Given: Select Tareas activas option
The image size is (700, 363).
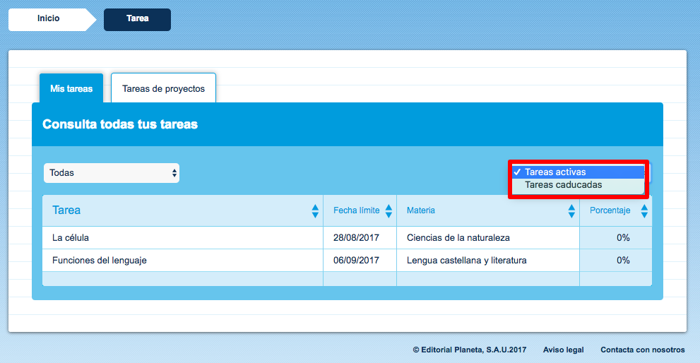Looking at the screenshot, I should (555, 172).
